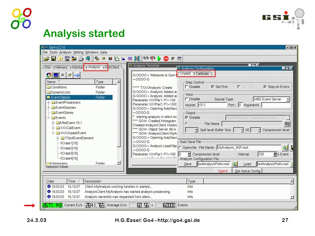
Task: Switch to the Calibrate tab
Action: click(202, 74)
